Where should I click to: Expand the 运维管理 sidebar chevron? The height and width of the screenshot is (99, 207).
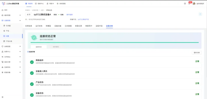[x=20, y=46]
